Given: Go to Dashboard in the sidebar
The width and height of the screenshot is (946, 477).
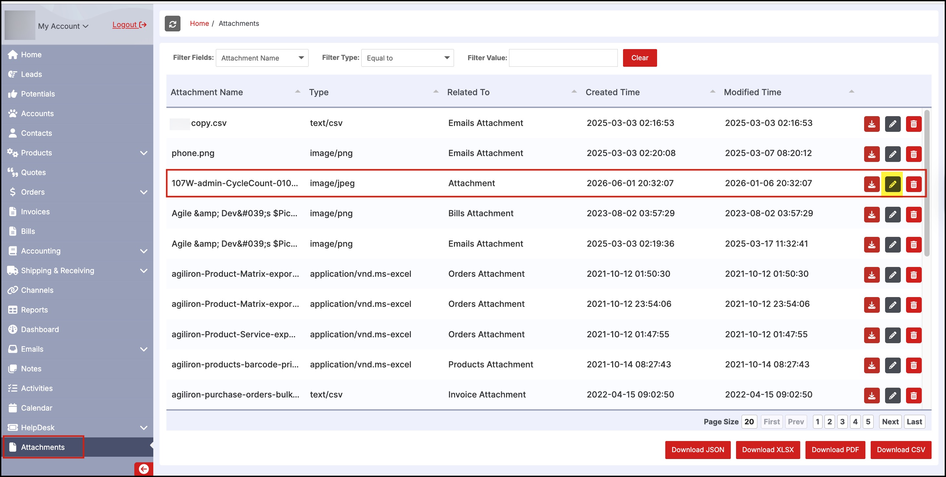Looking at the screenshot, I should point(40,329).
